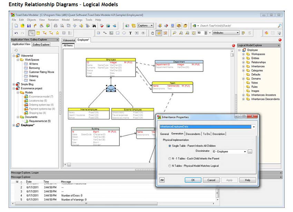293x212 pixels.
Task: Click the Undo arrow icon
Action: coord(16,33)
